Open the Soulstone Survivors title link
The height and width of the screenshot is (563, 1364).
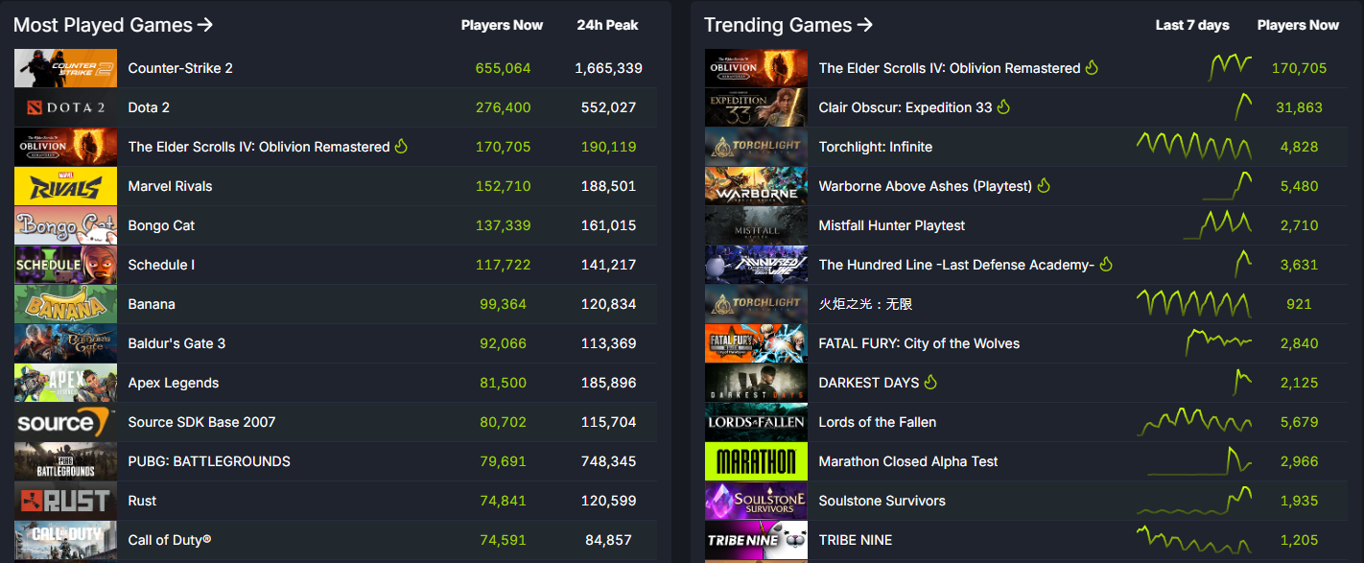tap(882, 501)
